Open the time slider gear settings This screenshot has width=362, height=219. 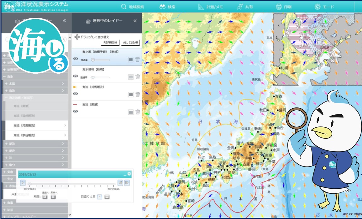point(129,174)
